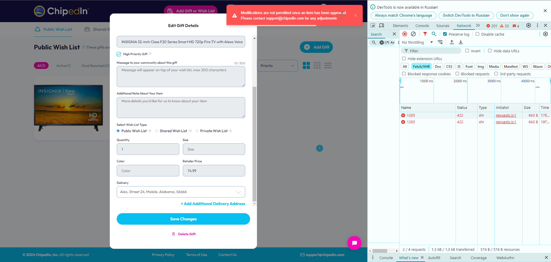Check Hide data URLs checkbox
Image resolution: width=551 pixels, height=262 pixels.
(x=490, y=51)
